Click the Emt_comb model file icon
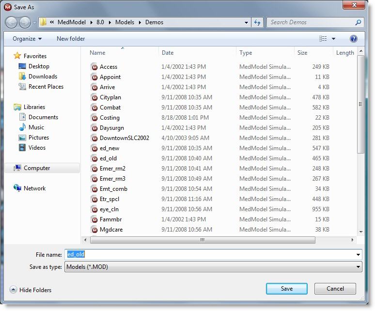This screenshot has height=311, width=375. (94, 189)
